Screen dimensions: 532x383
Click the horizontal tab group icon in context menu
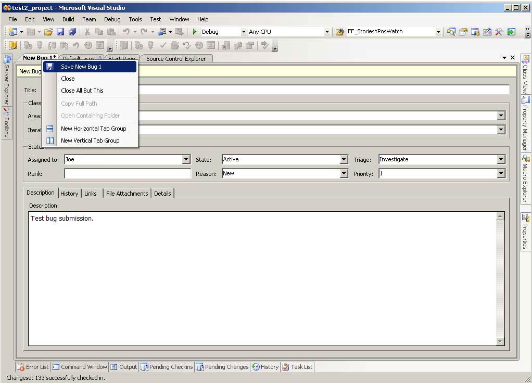50,129
